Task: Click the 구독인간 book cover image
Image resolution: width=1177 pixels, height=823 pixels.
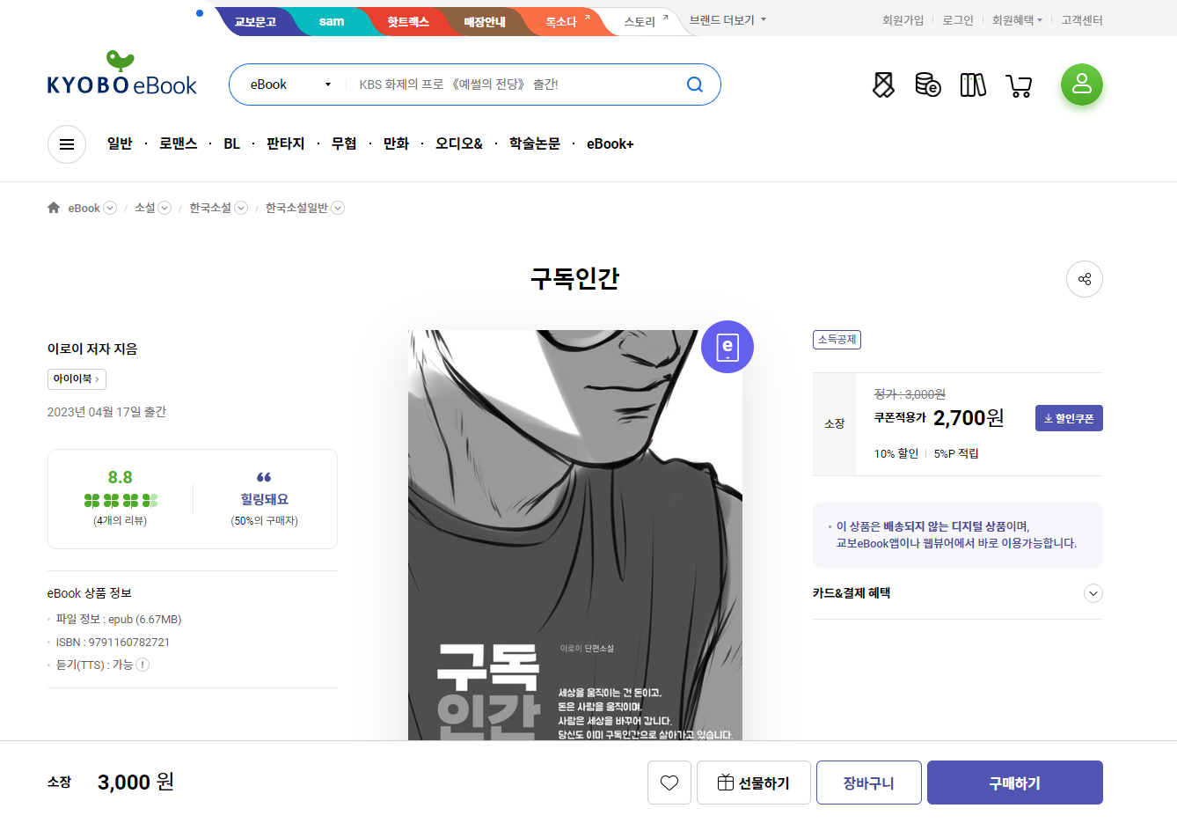Action: (575, 535)
